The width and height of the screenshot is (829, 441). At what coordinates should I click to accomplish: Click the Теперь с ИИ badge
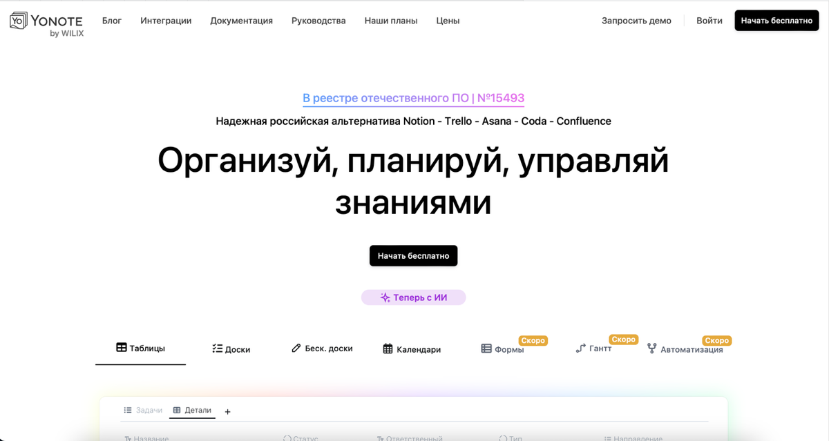point(413,297)
